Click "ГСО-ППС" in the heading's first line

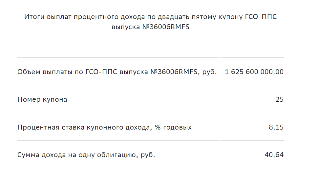coord(261,17)
